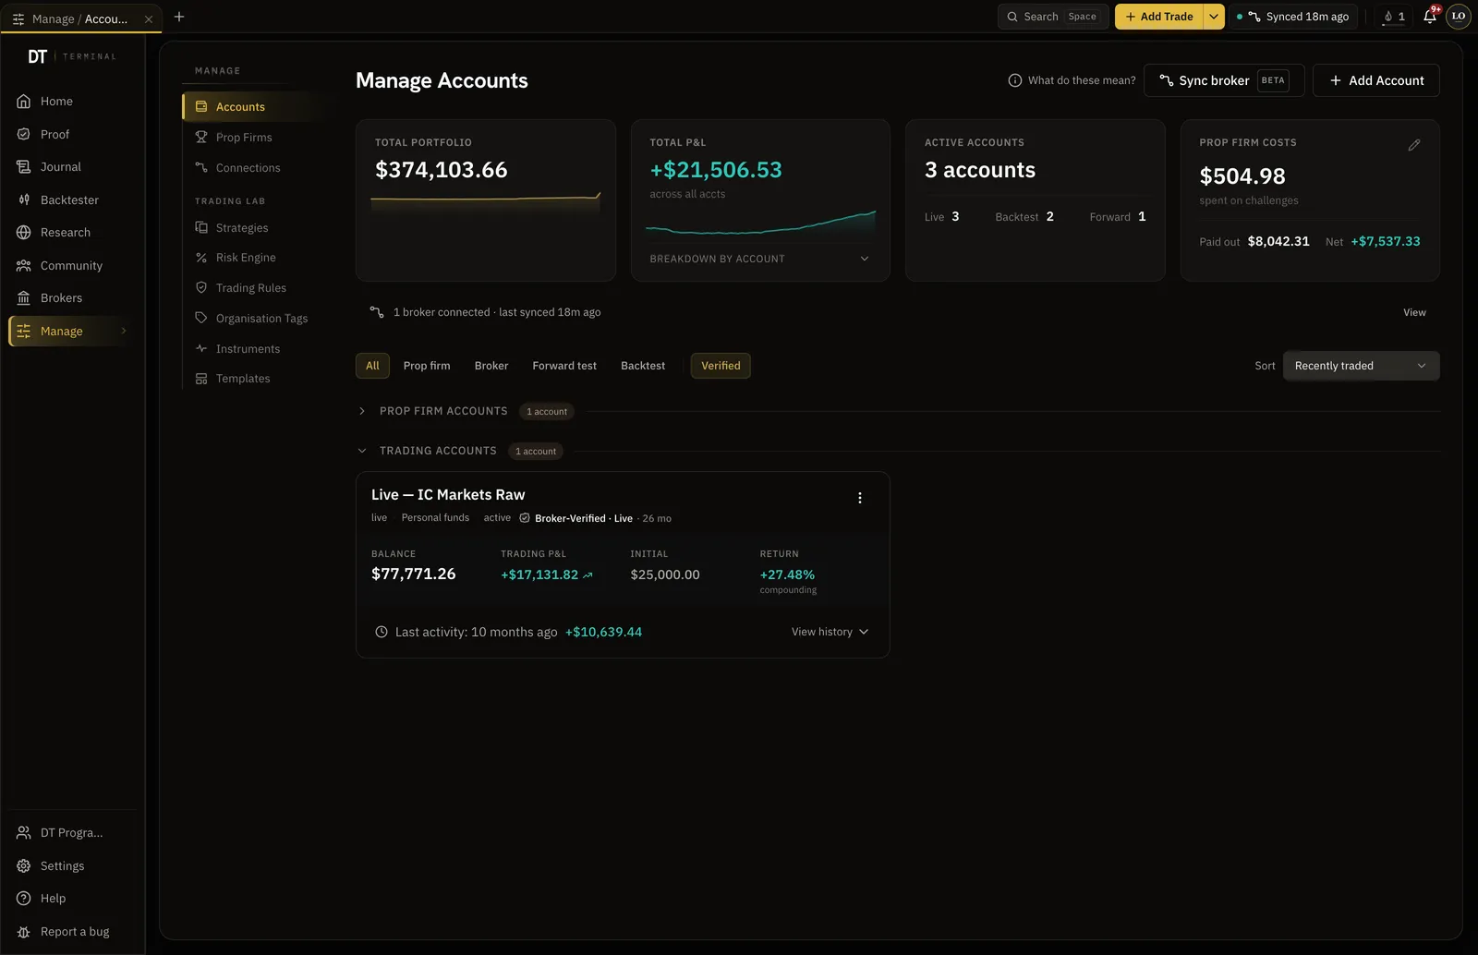Click the Search field in the top bar
Screen dimensions: 1478x955
click(x=1053, y=17)
